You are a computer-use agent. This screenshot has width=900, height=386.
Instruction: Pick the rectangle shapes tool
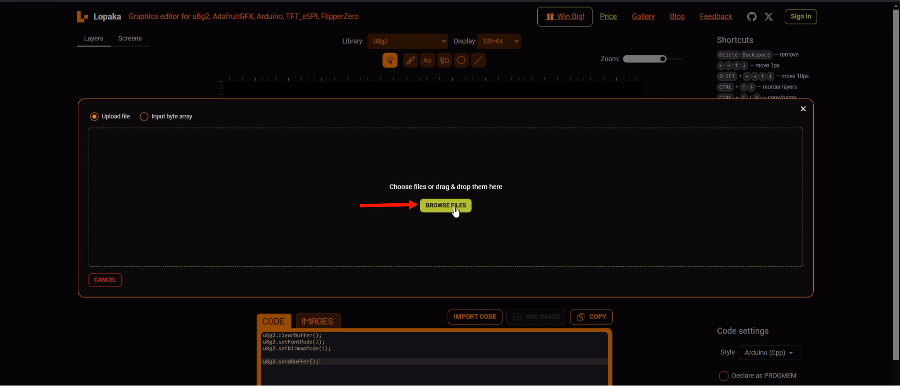tap(444, 60)
